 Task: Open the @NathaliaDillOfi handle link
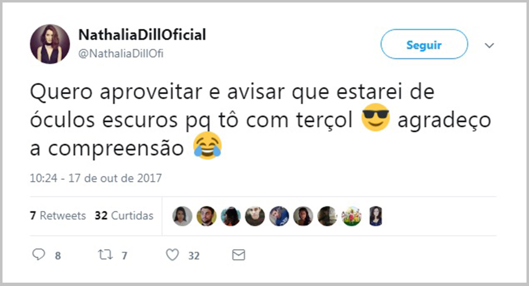121,54
